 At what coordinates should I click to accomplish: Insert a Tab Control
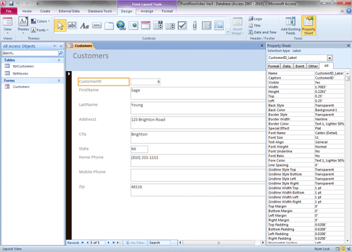coord(109,26)
